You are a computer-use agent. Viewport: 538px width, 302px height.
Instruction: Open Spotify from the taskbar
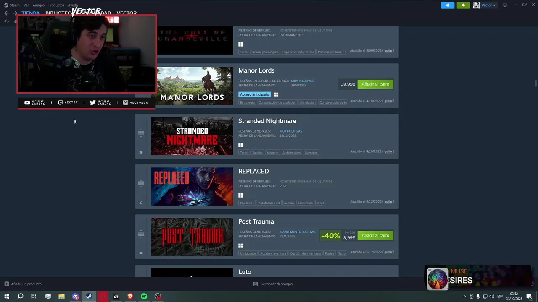coord(144,297)
